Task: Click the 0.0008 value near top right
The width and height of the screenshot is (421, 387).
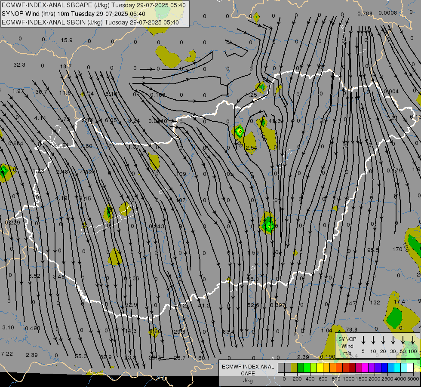Action: point(388,12)
